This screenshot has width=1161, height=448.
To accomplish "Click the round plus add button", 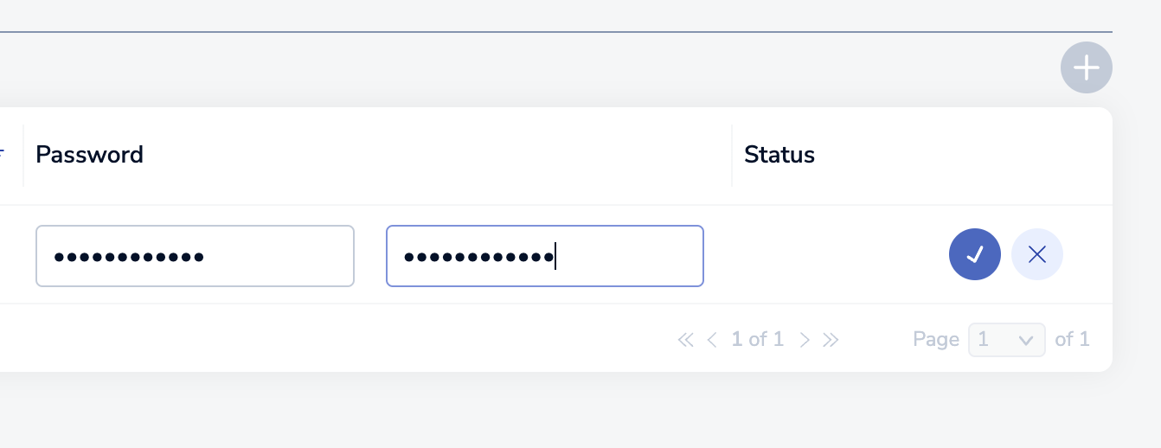I will (x=1086, y=67).
